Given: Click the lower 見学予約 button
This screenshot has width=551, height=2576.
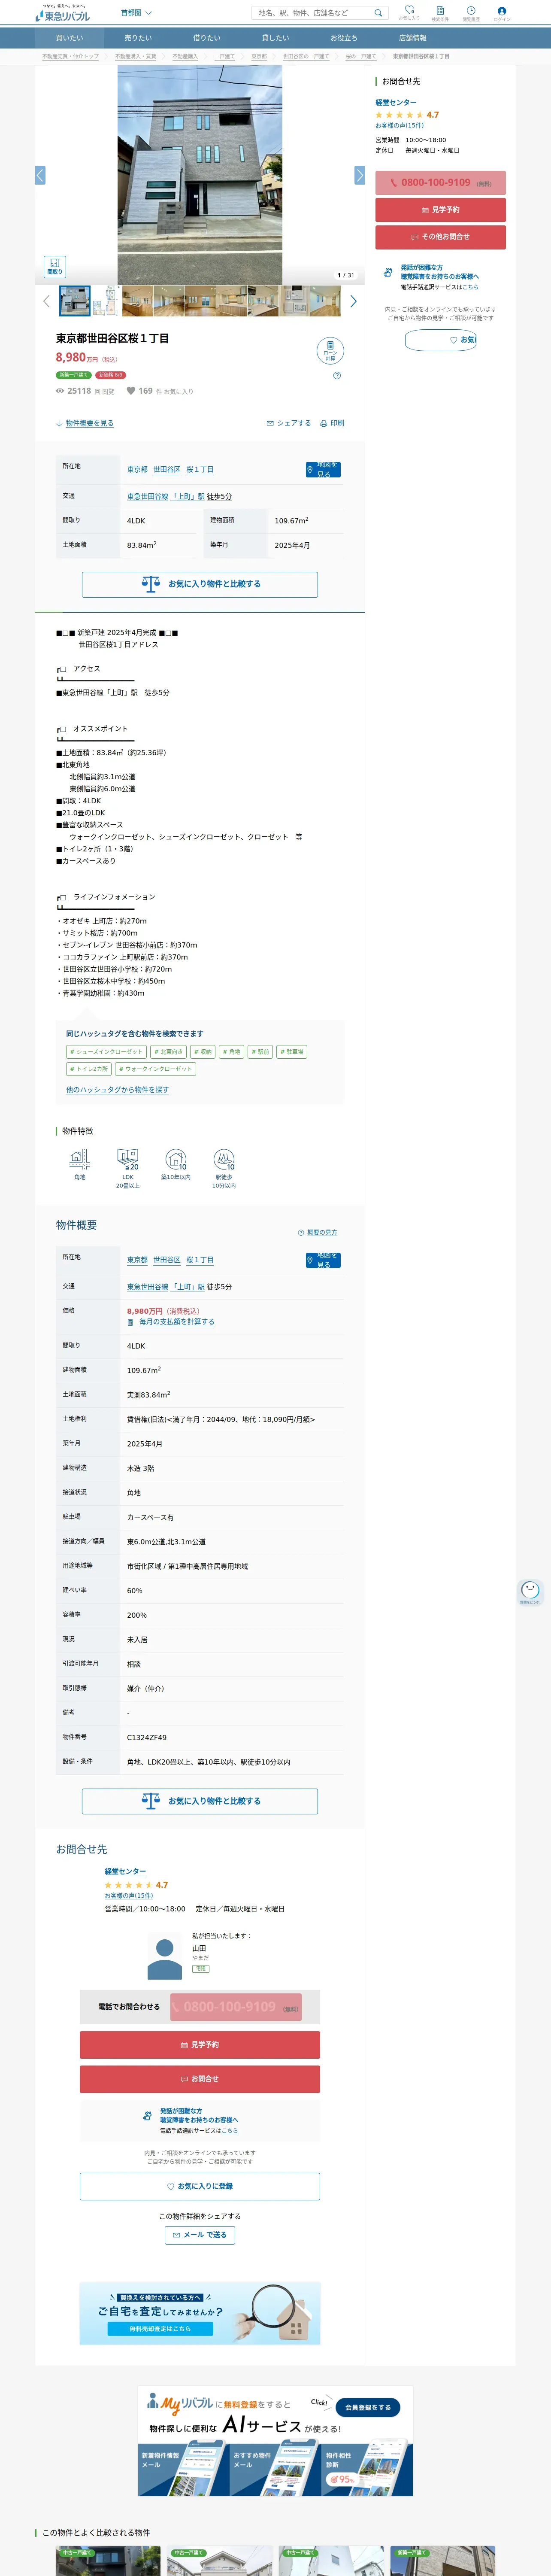Looking at the screenshot, I should tap(200, 2045).
